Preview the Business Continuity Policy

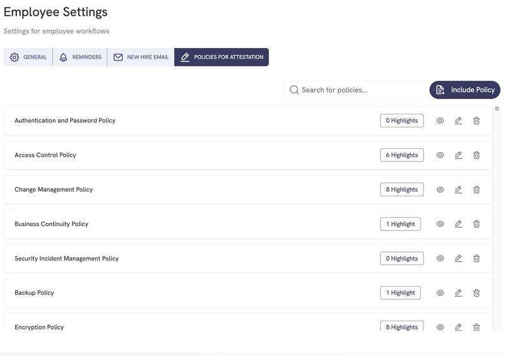coord(440,224)
